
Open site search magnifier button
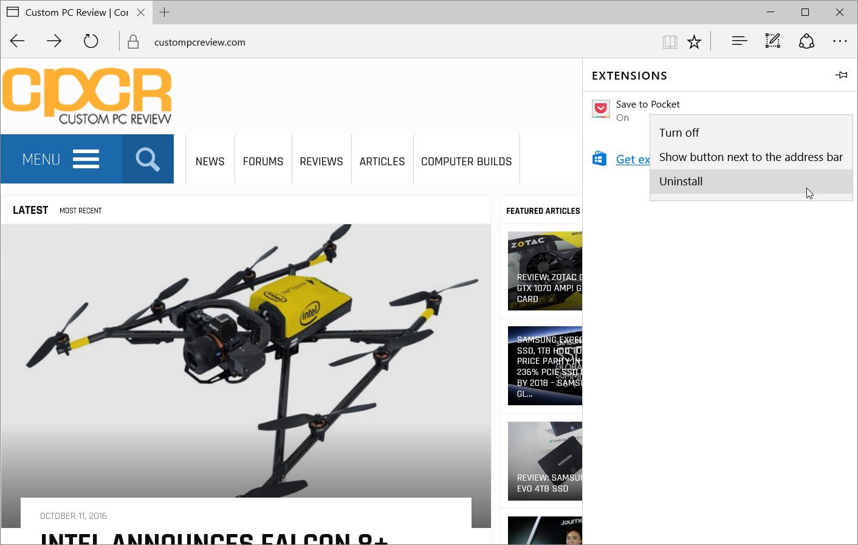point(148,159)
